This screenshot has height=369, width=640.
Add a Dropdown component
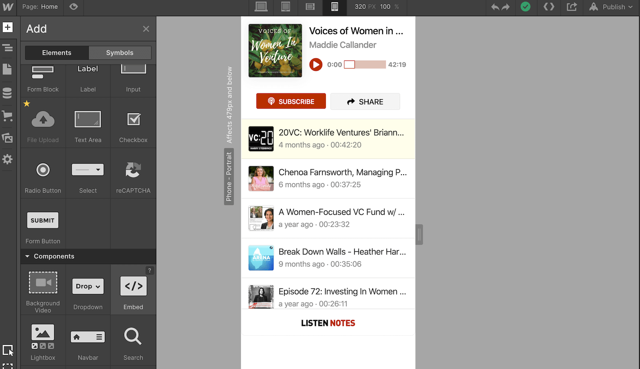pyautogui.click(x=88, y=290)
